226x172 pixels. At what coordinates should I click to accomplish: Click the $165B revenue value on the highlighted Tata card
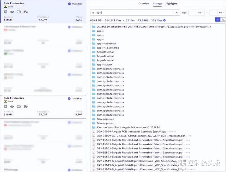pyautogui.click(x=8, y=20)
